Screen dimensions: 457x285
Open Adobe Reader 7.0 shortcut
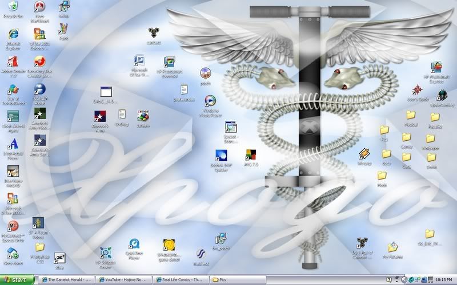coord(13,62)
